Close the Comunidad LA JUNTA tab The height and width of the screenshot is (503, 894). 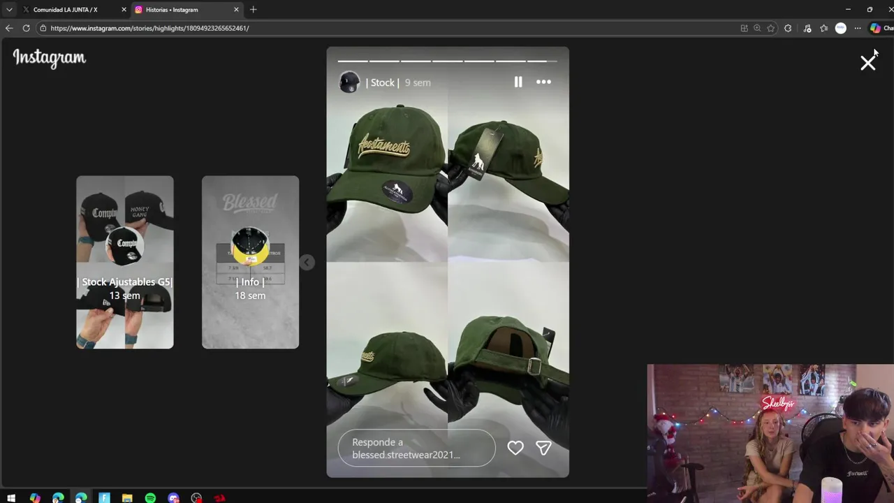click(124, 10)
